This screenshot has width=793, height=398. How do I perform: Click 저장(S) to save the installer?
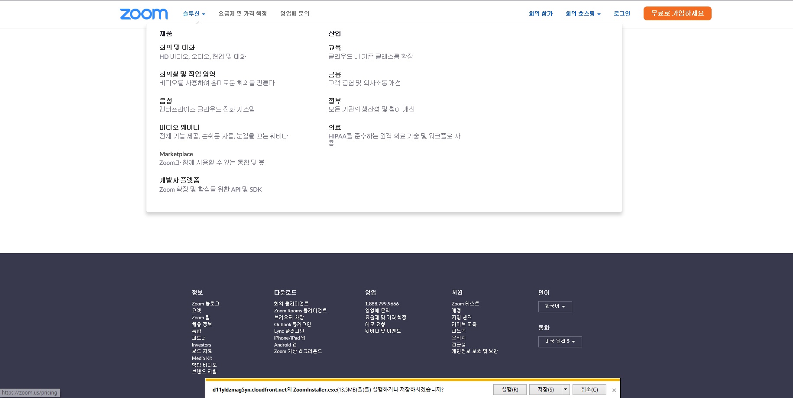[x=546, y=389]
